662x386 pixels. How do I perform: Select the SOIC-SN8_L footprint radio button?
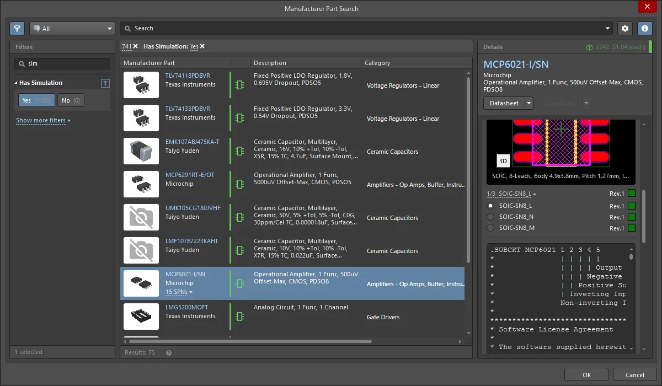pyautogui.click(x=490, y=206)
